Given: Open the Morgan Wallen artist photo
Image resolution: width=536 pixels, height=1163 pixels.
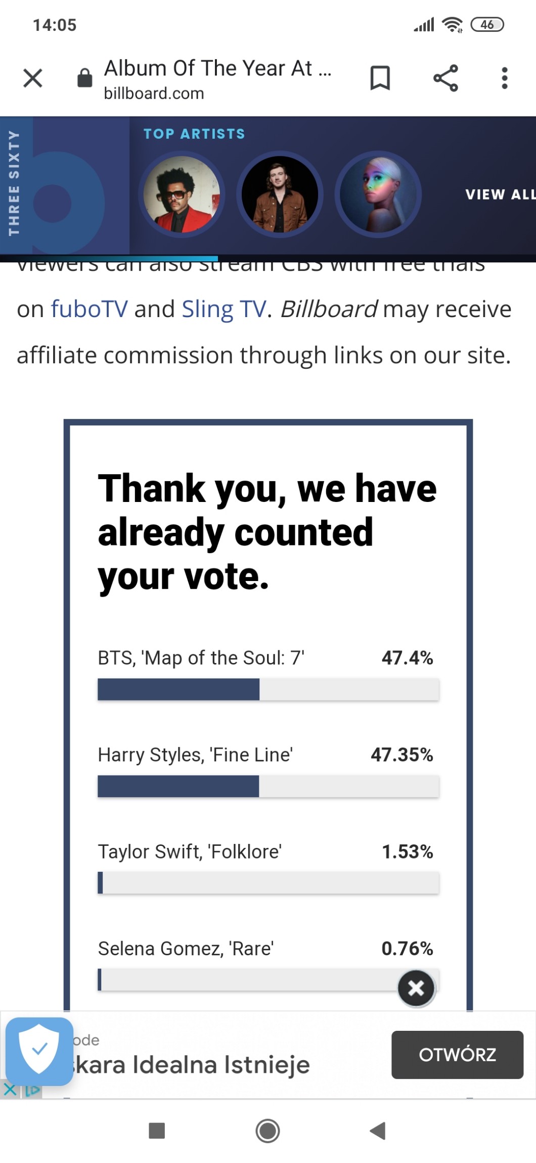Looking at the screenshot, I should click(x=280, y=195).
